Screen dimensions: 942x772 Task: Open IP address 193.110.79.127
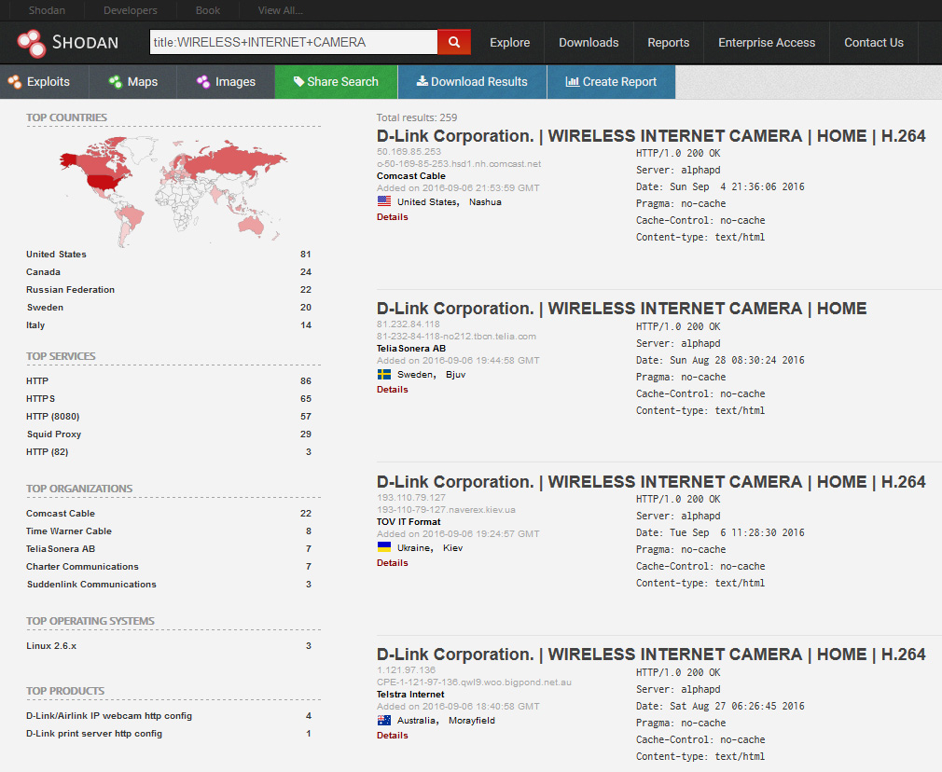click(x=411, y=498)
